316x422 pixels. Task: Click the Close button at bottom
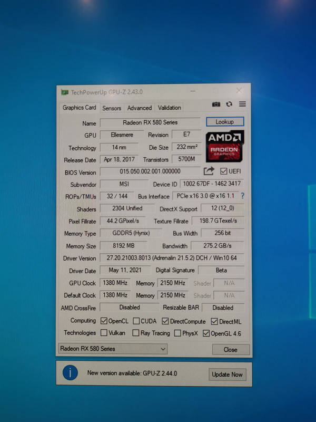tap(231, 349)
